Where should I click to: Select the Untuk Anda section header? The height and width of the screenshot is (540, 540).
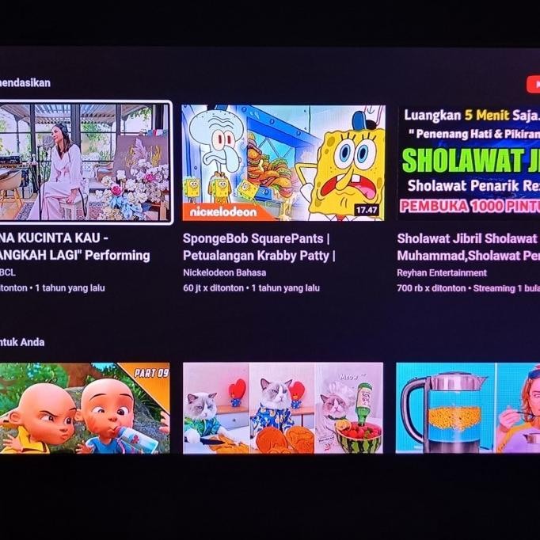click(22, 342)
